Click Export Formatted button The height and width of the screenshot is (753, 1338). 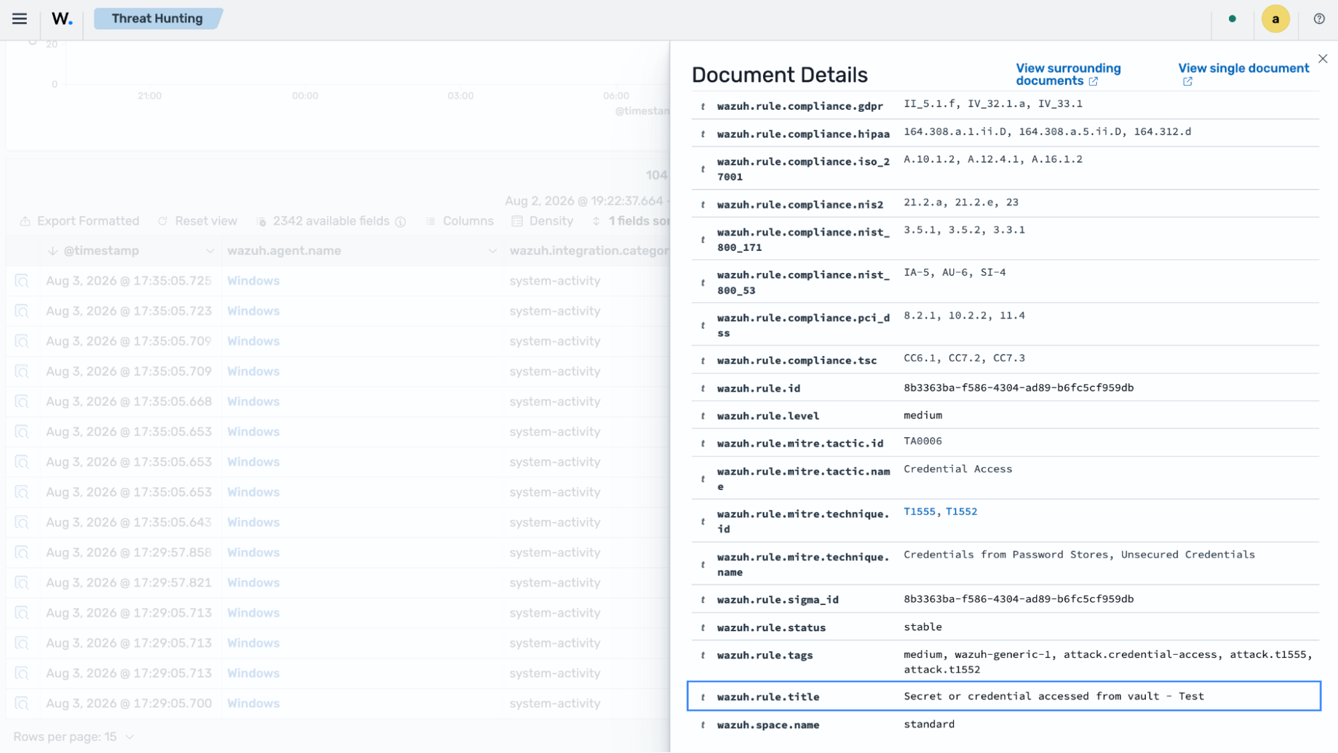coord(80,221)
